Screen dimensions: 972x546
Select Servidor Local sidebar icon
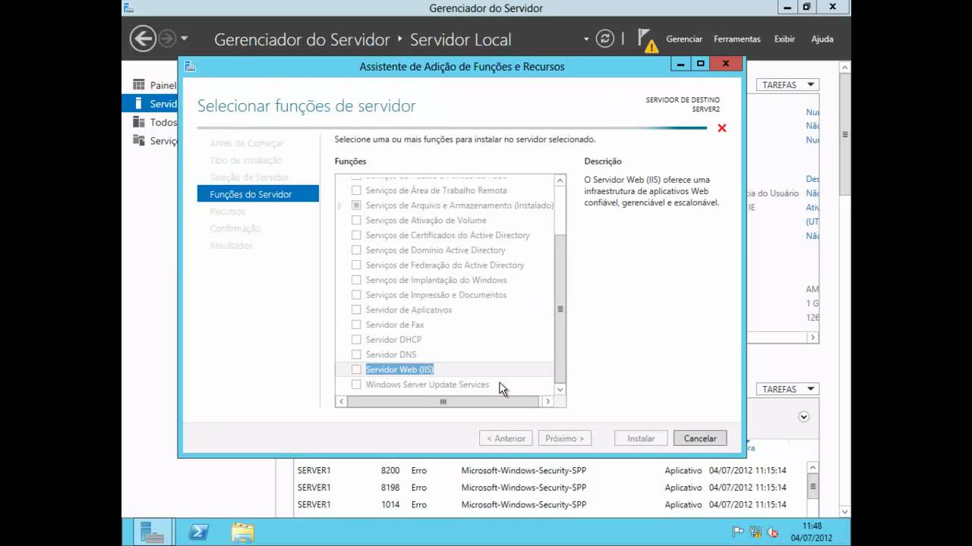(138, 103)
